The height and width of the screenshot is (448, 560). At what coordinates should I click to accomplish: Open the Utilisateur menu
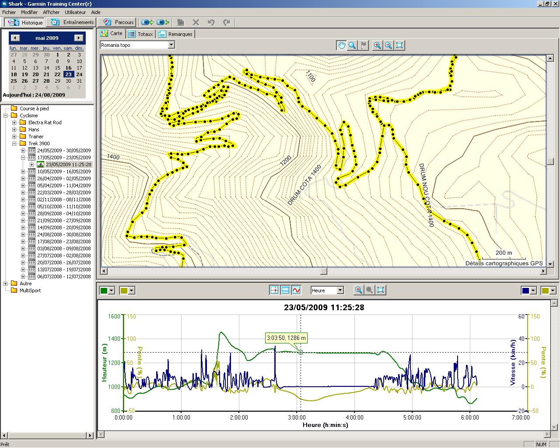pyautogui.click(x=75, y=12)
